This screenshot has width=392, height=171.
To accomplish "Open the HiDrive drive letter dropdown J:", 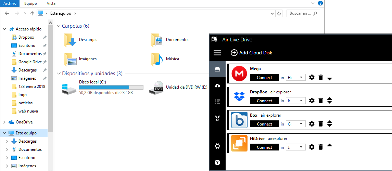I will click(296, 147).
